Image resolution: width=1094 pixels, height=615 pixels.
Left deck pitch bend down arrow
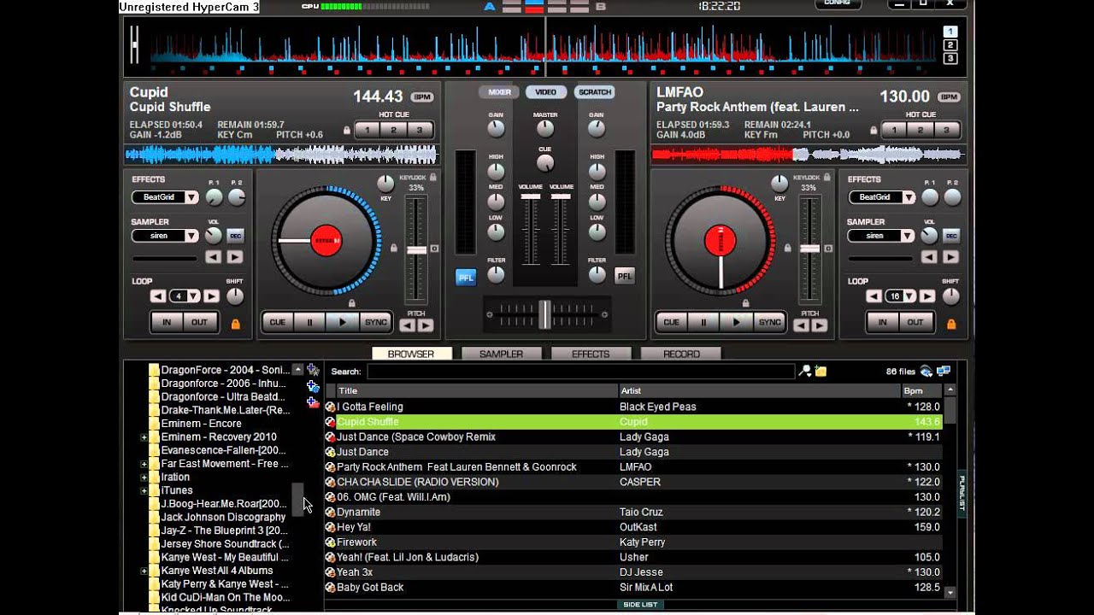click(408, 325)
